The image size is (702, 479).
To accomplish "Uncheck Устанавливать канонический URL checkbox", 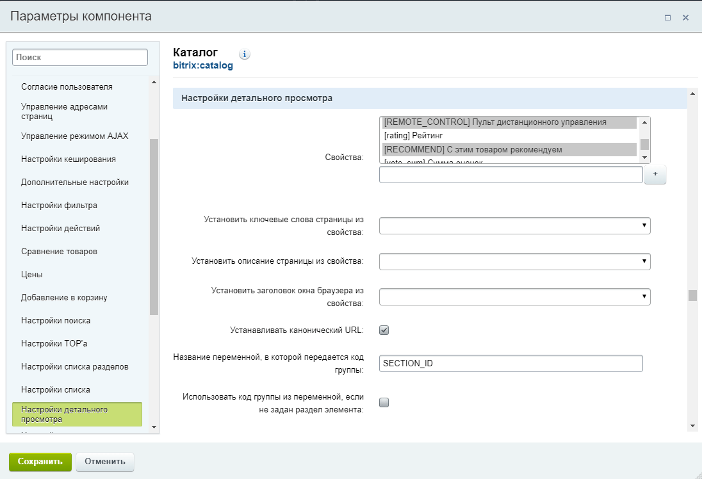I will point(384,330).
